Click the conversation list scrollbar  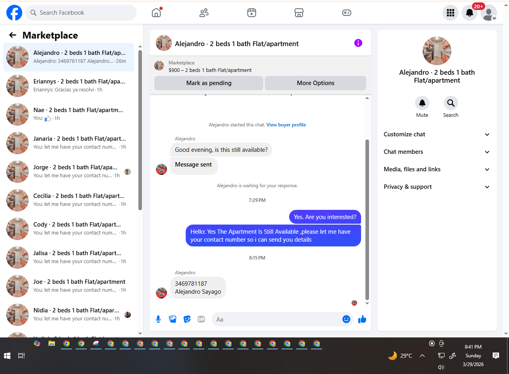pos(140,130)
